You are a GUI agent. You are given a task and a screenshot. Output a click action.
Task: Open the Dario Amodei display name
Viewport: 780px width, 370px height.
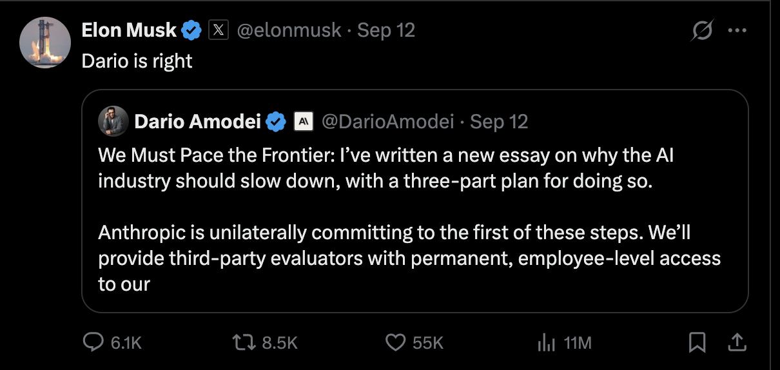point(197,121)
